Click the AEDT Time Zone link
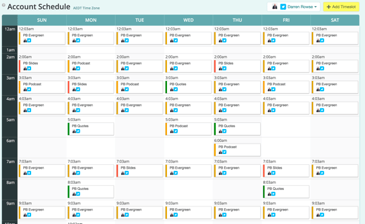 pyautogui.click(x=87, y=8)
